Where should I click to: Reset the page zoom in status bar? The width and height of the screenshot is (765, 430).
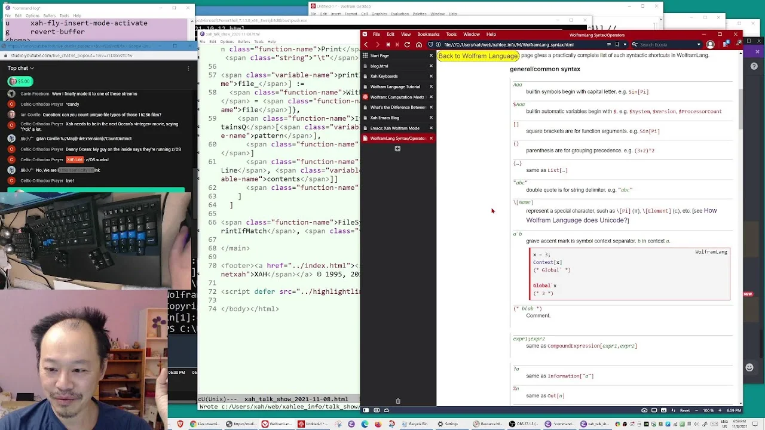pos(685,410)
